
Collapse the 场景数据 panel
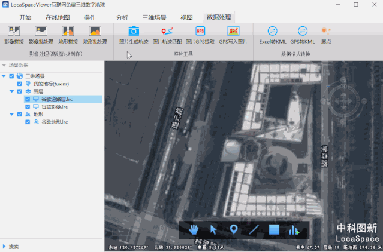(4, 65)
